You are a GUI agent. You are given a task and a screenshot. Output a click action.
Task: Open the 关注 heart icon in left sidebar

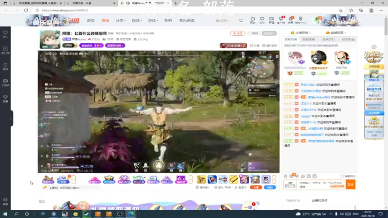(x=5, y=34)
